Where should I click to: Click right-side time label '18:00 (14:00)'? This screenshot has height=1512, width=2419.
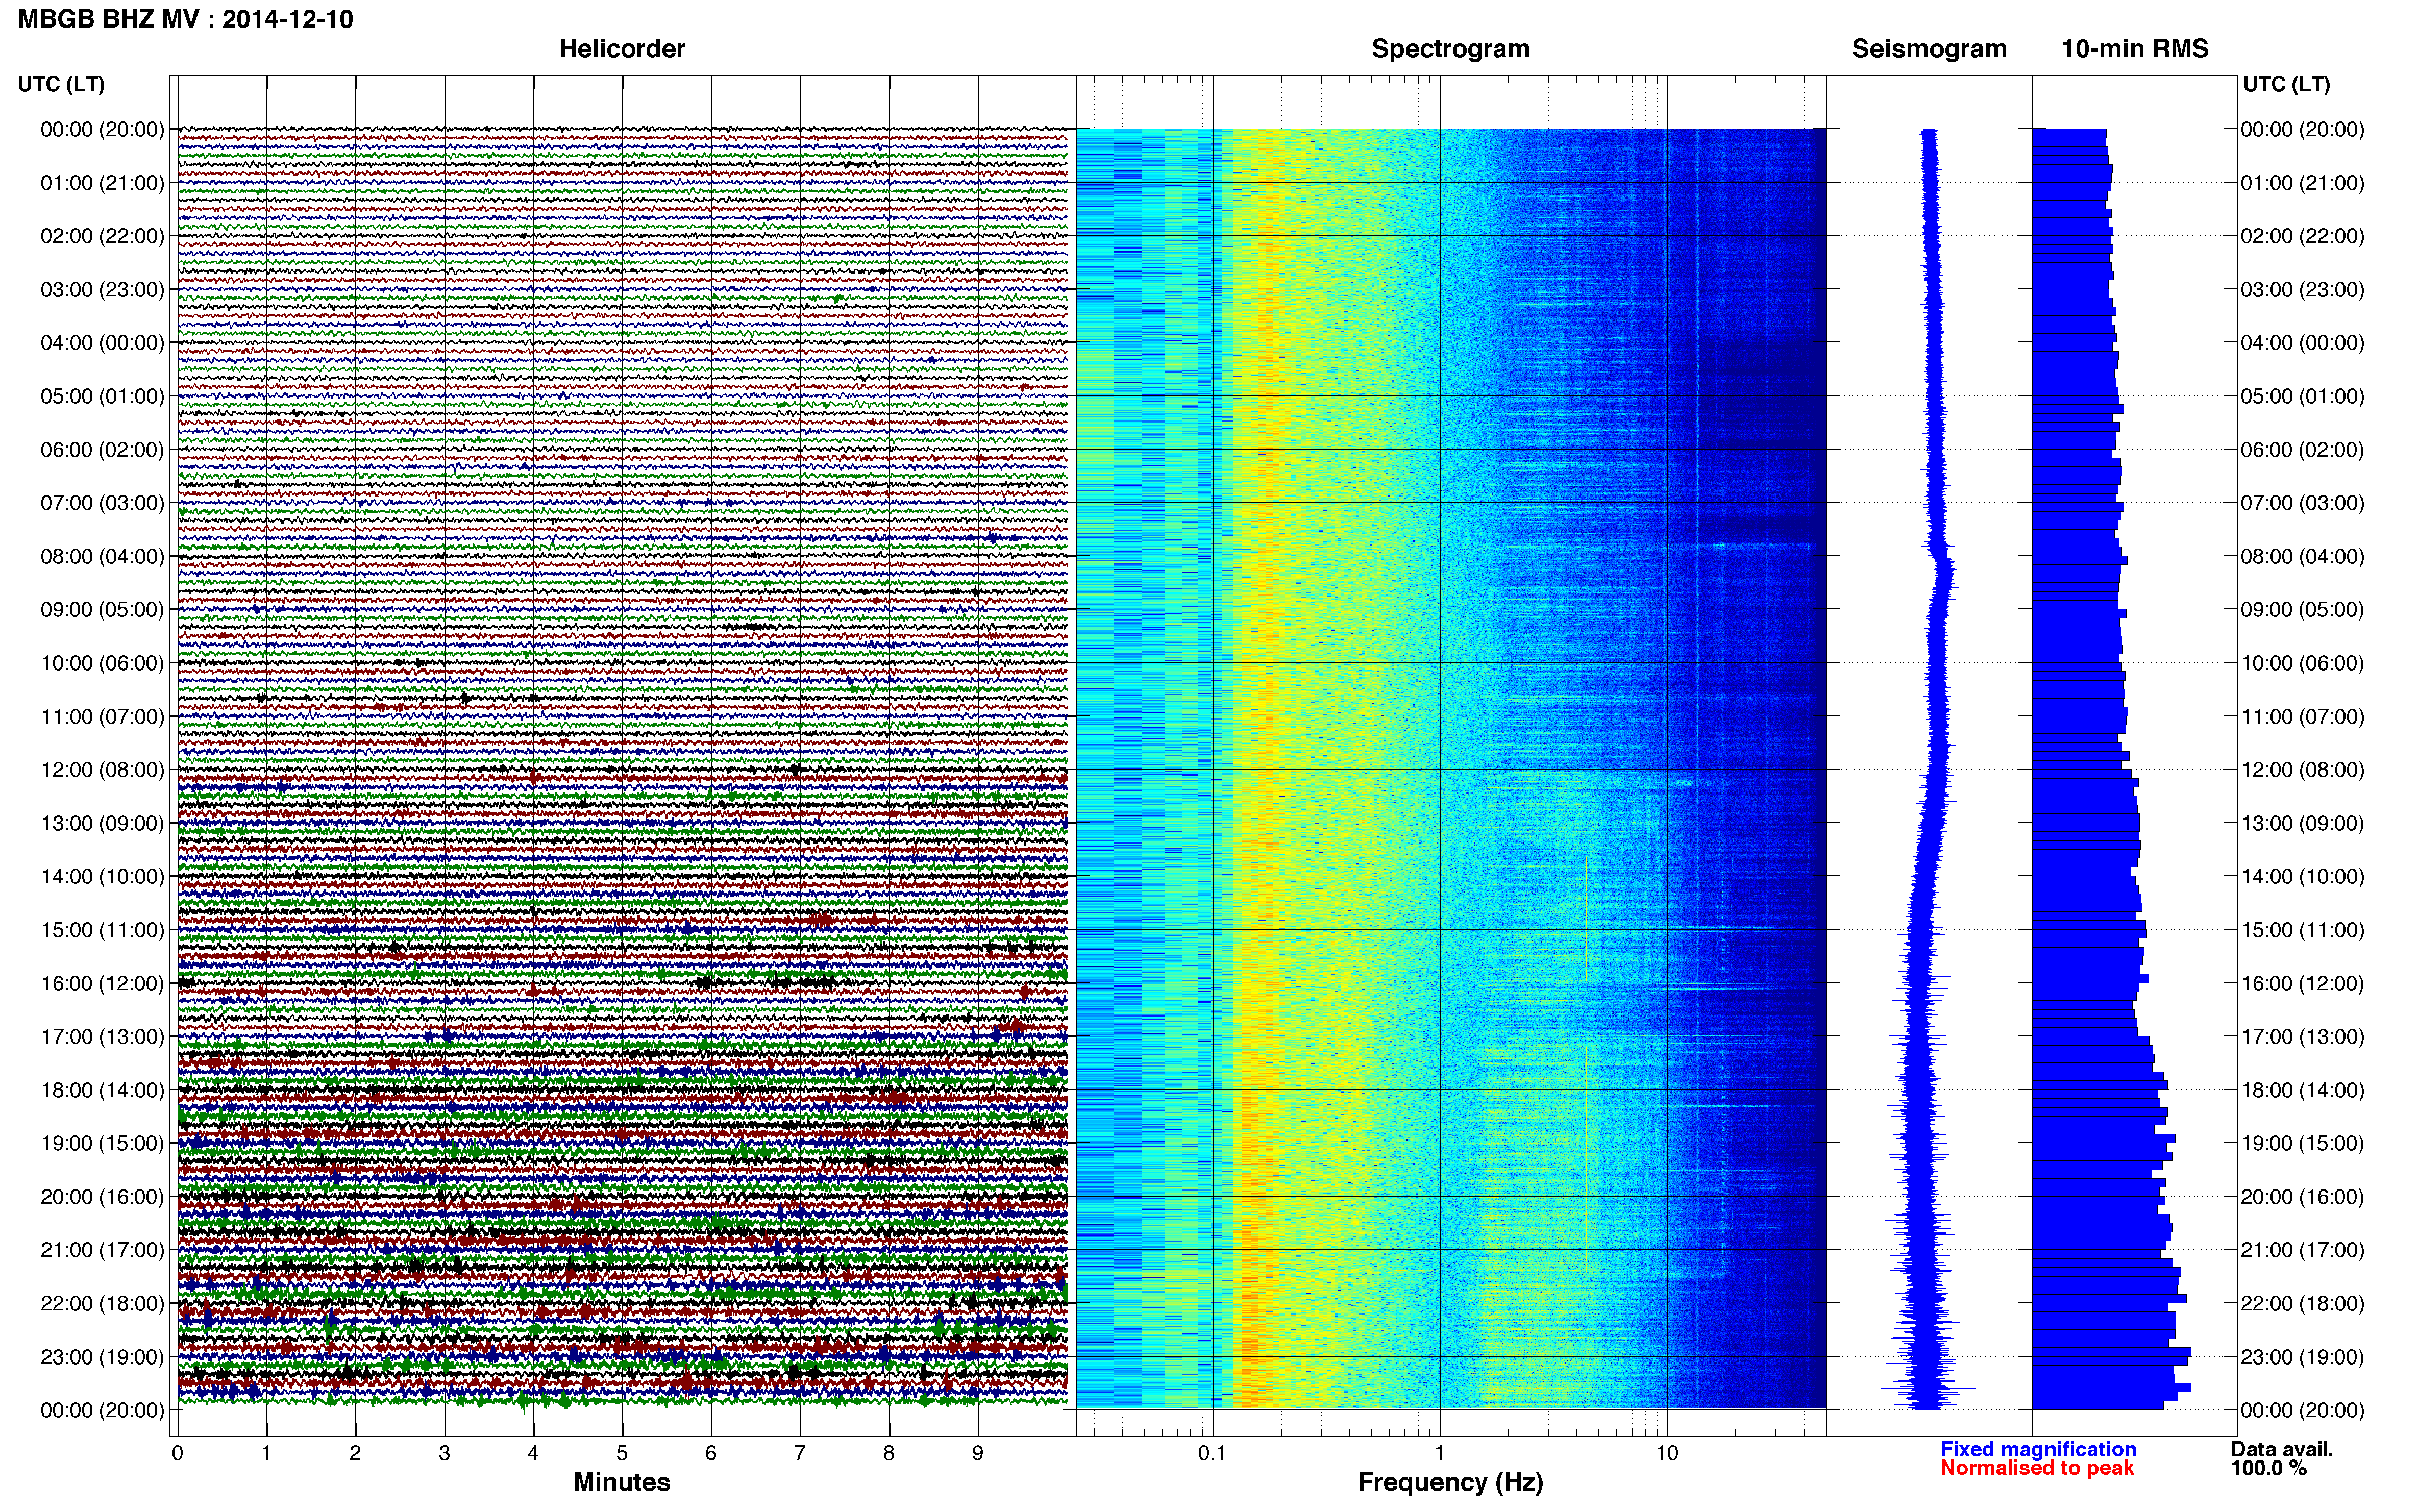(x=2302, y=1090)
